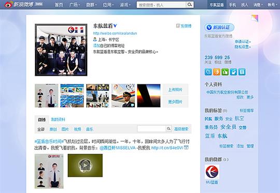Click 中国东方航空股份有限公司 link
This screenshot has height=193, width=280.
[227, 92]
